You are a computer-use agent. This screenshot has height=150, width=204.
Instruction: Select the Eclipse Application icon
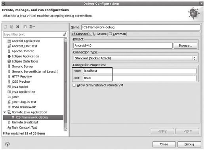[9, 56]
